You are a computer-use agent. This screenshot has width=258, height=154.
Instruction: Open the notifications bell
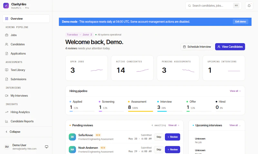(x=249, y=5)
